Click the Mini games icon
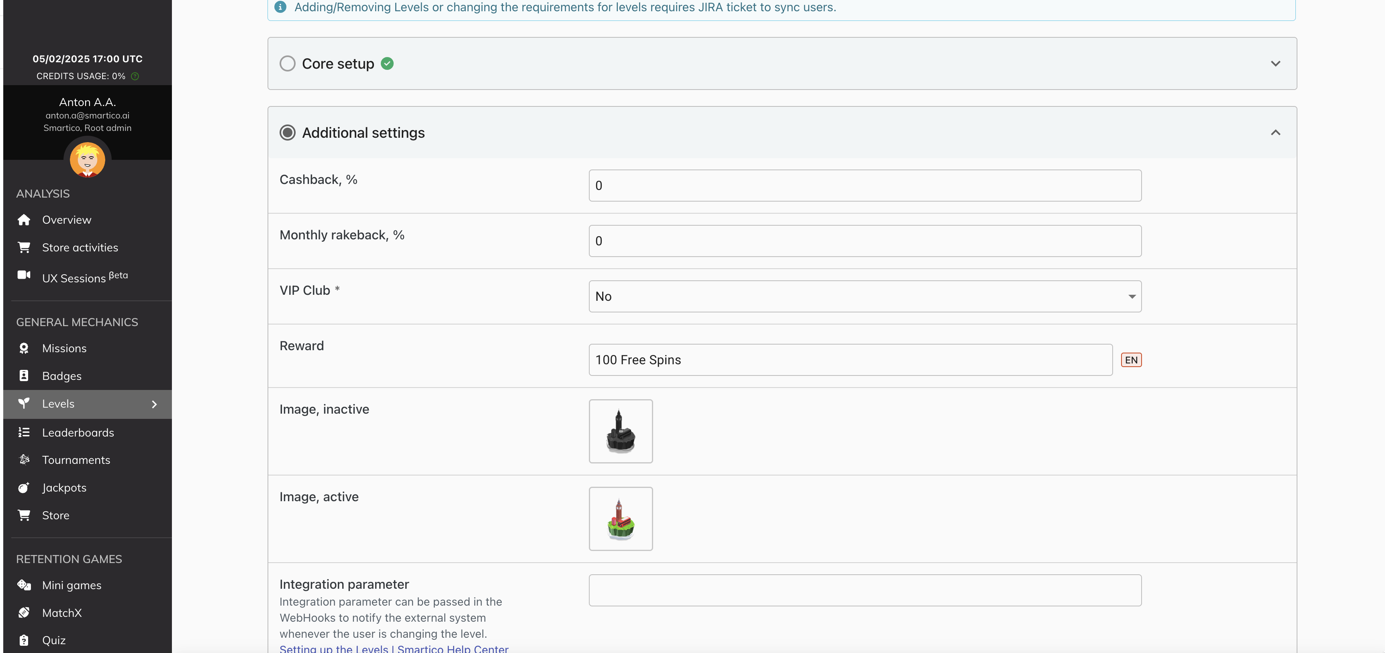The height and width of the screenshot is (653, 1385). [24, 585]
